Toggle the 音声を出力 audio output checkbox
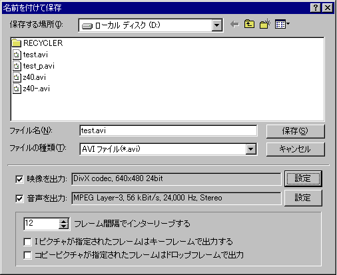The width and height of the screenshot is (337, 275). [x=19, y=198]
